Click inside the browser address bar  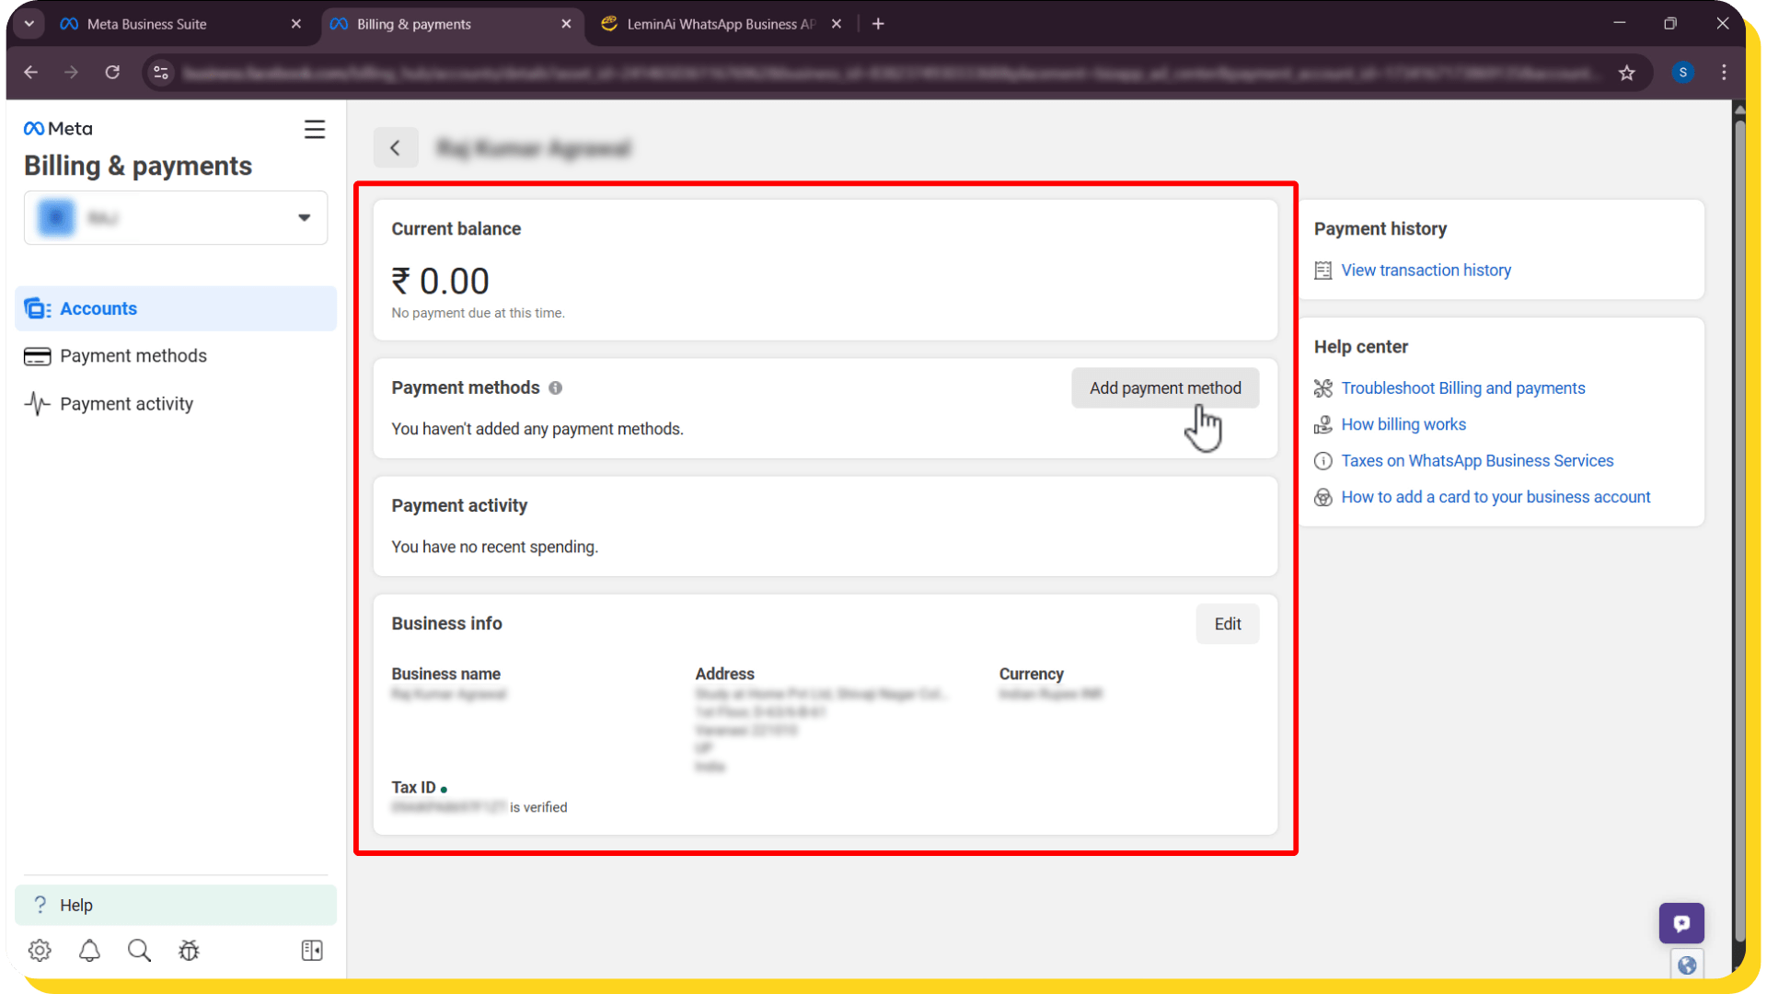click(x=828, y=73)
